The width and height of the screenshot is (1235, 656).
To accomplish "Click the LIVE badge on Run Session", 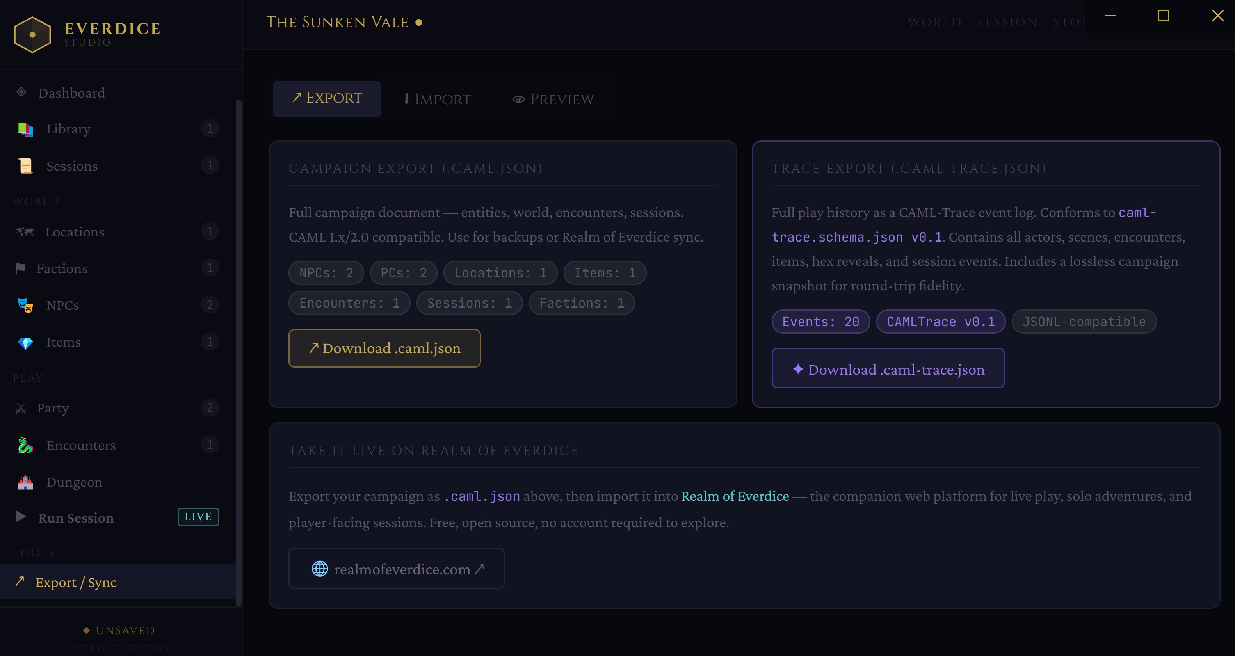I will [198, 517].
